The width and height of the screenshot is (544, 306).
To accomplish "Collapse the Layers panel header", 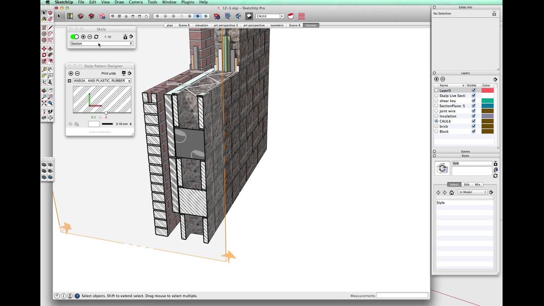I will [434, 73].
